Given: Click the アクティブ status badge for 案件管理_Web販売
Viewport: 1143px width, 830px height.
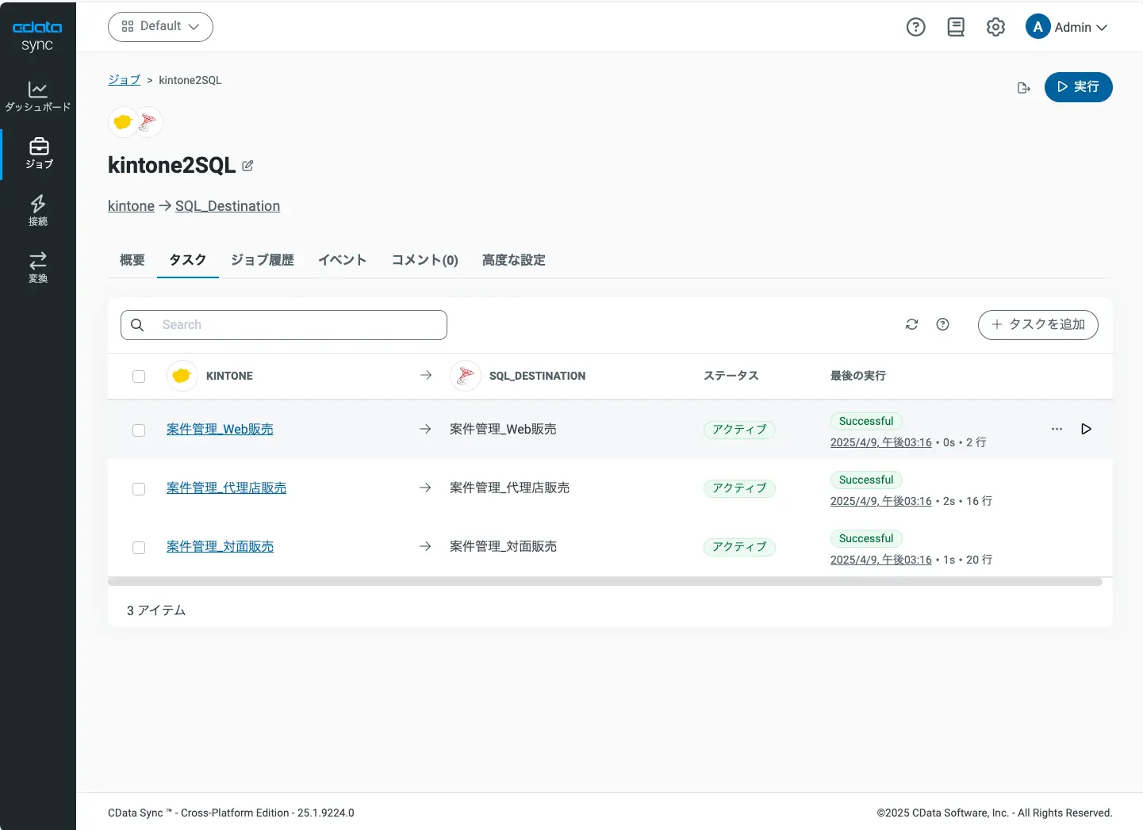Looking at the screenshot, I should tap(739, 430).
